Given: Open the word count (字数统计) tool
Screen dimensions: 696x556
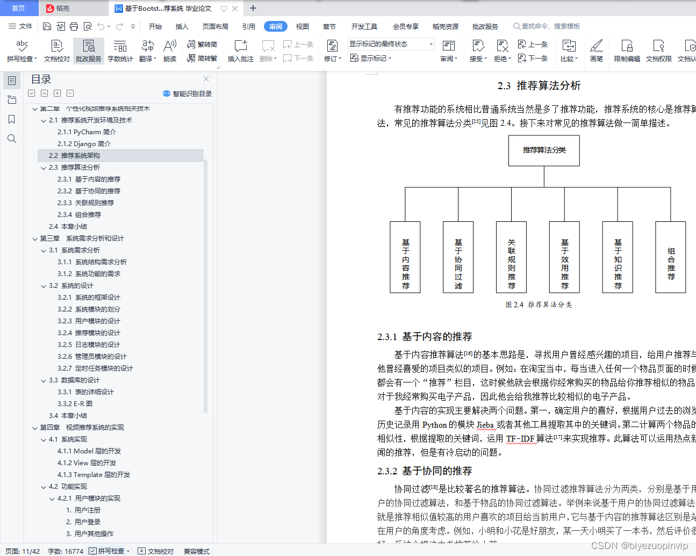Looking at the screenshot, I should click(120, 51).
